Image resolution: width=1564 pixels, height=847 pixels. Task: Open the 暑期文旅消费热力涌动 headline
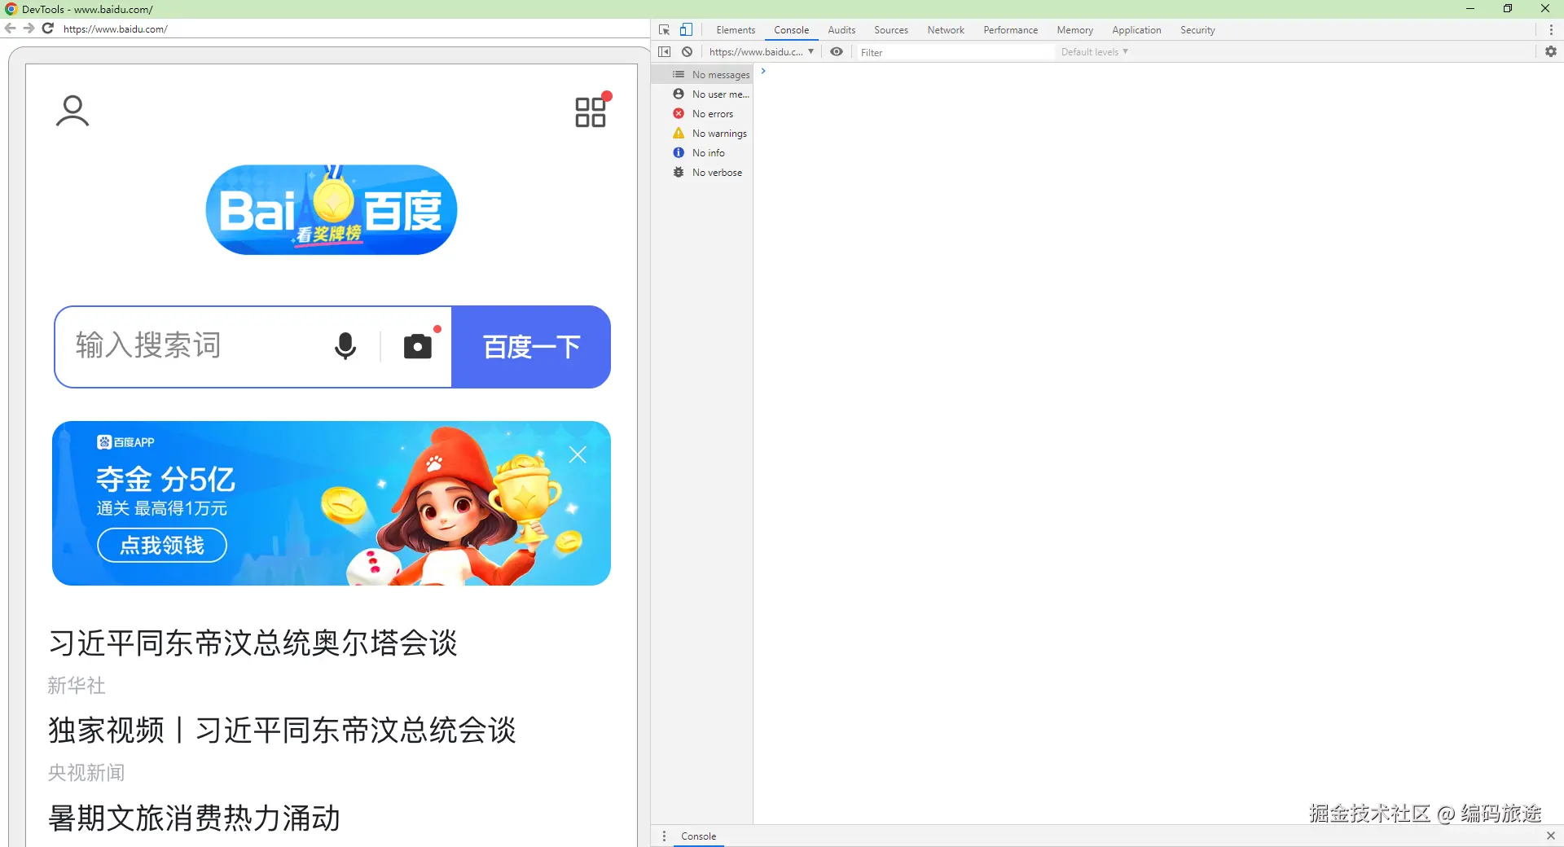pyautogui.click(x=194, y=818)
